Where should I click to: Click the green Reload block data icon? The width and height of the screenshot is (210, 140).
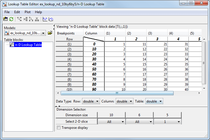tap(11, 19)
